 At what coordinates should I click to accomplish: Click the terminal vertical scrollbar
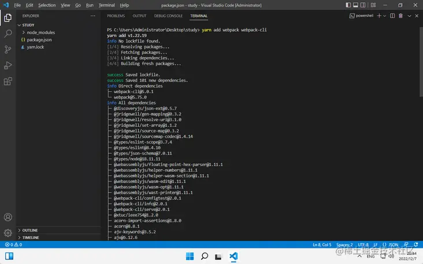pyautogui.click(x=421, y=62)
